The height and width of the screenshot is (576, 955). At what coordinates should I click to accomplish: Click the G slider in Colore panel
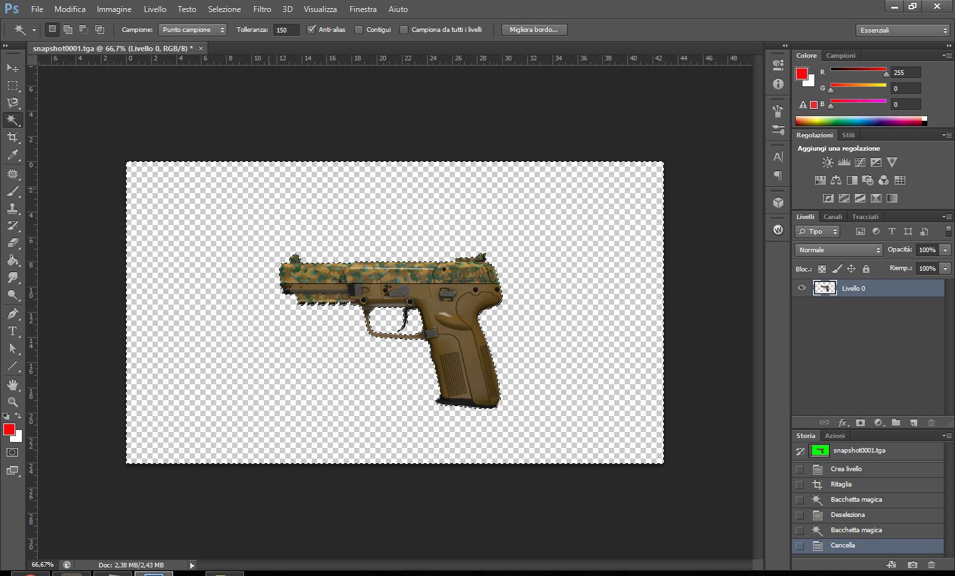(x=858, y=86)
